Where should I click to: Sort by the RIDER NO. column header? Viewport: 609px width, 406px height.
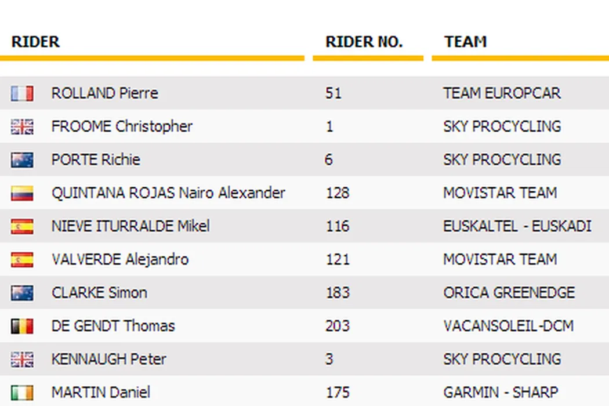[364, 42]
